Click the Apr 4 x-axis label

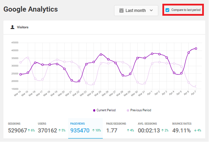pyautogui.click(x=172, y=93)
